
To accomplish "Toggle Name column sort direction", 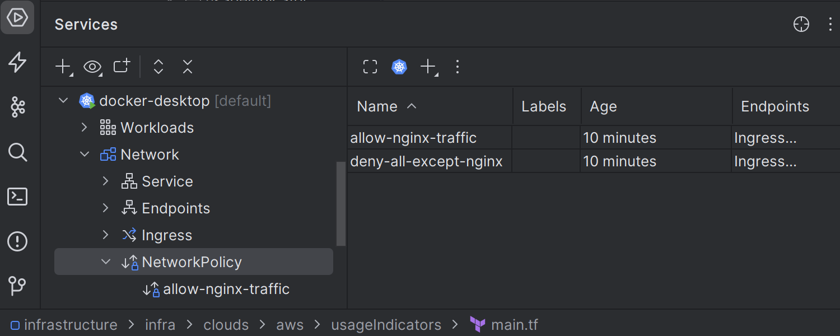I will [386, 106].
